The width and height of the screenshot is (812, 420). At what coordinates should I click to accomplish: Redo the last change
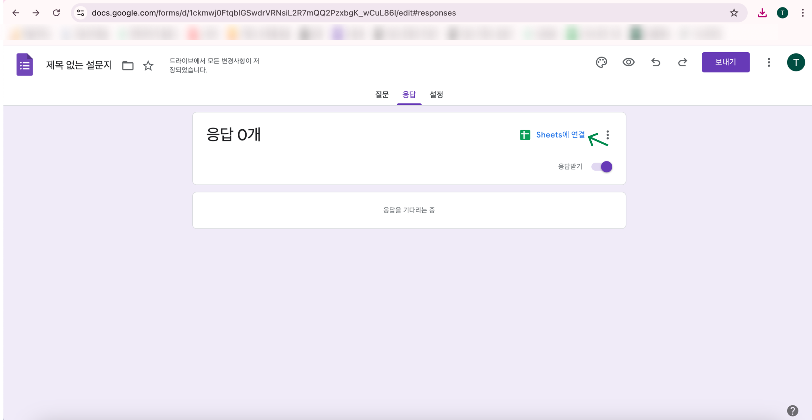click(683, 62)
